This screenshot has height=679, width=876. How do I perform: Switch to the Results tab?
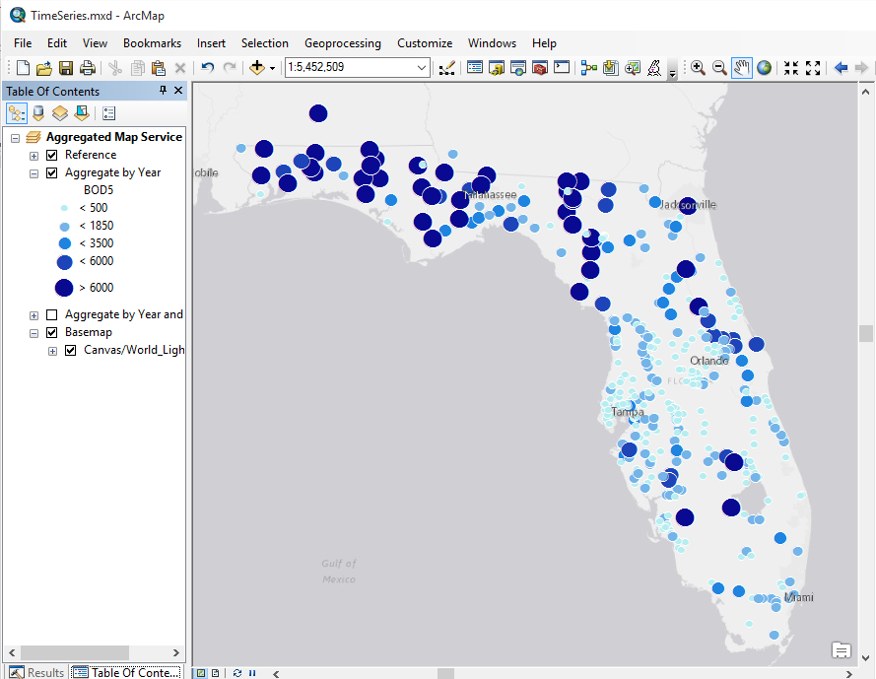37,672
